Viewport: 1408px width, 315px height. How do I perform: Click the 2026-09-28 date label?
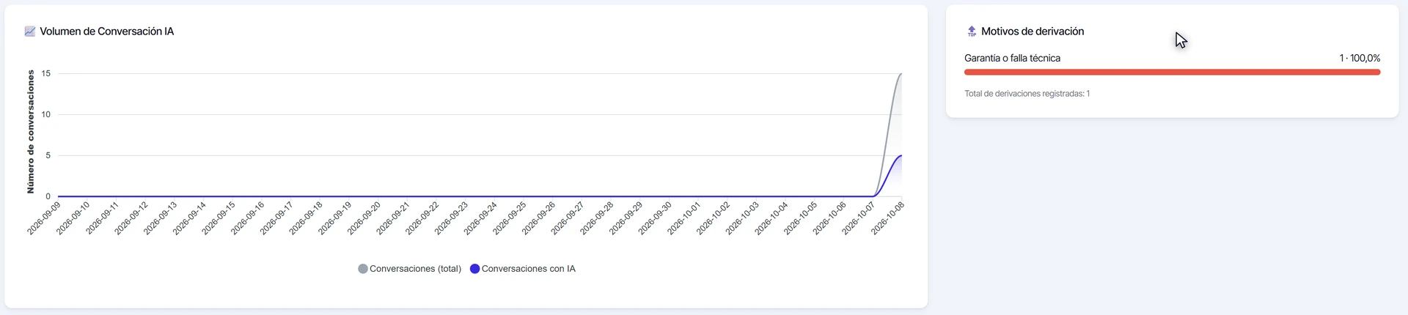(x=597, y=218)
